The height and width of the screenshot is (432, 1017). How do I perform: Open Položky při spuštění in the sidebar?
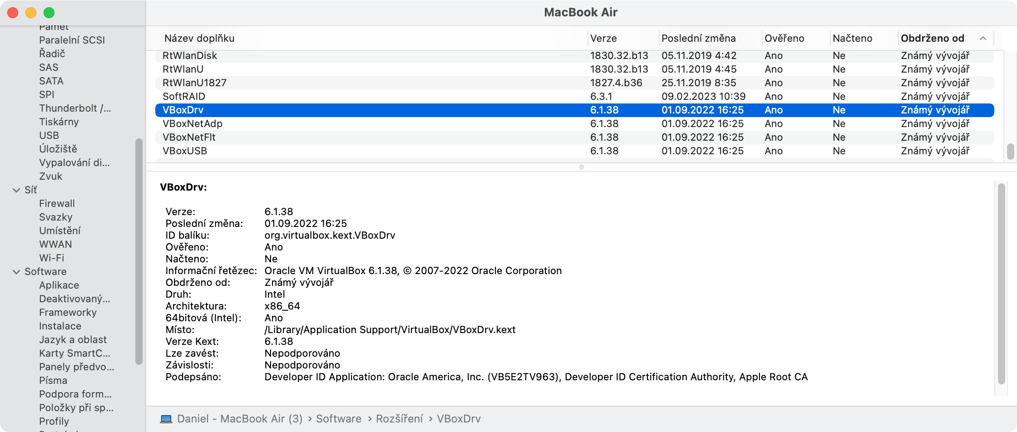76,408
